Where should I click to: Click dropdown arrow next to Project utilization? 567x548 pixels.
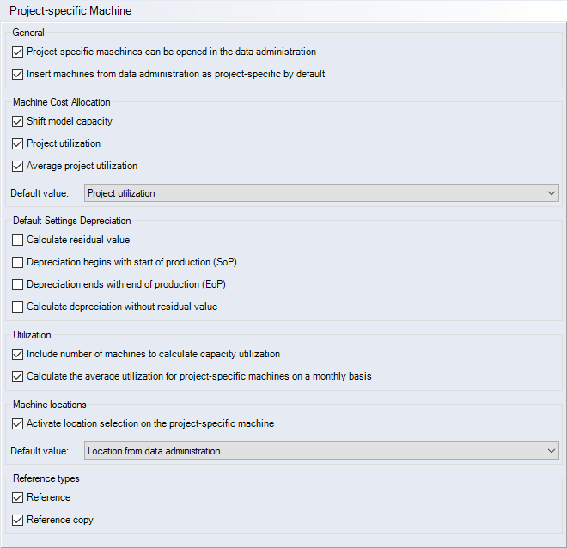click(552, 193)
